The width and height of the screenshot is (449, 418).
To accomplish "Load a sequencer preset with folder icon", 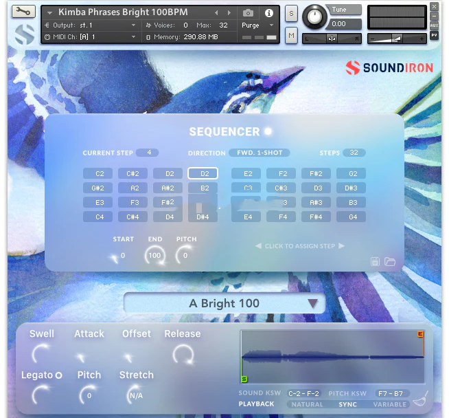I will [390, 261].
